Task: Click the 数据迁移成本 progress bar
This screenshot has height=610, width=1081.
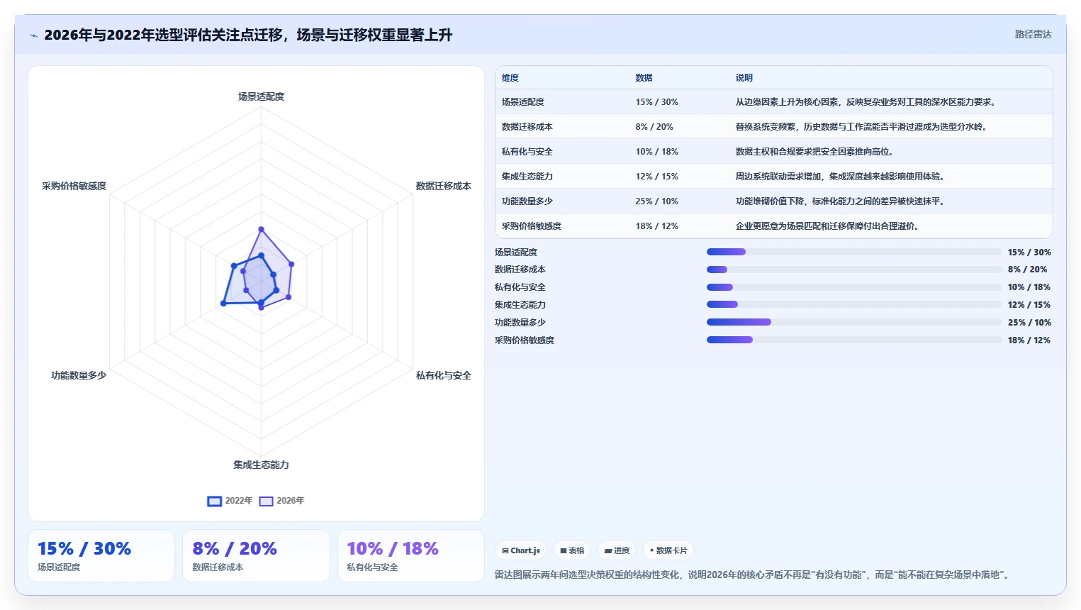Action: (x=854, y=270)
